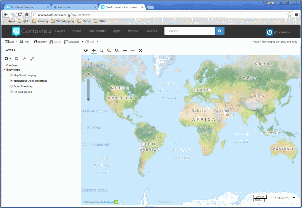Screen dimensions: 302x208
Task: Click the Query binoculars tool
Action: 55,42
